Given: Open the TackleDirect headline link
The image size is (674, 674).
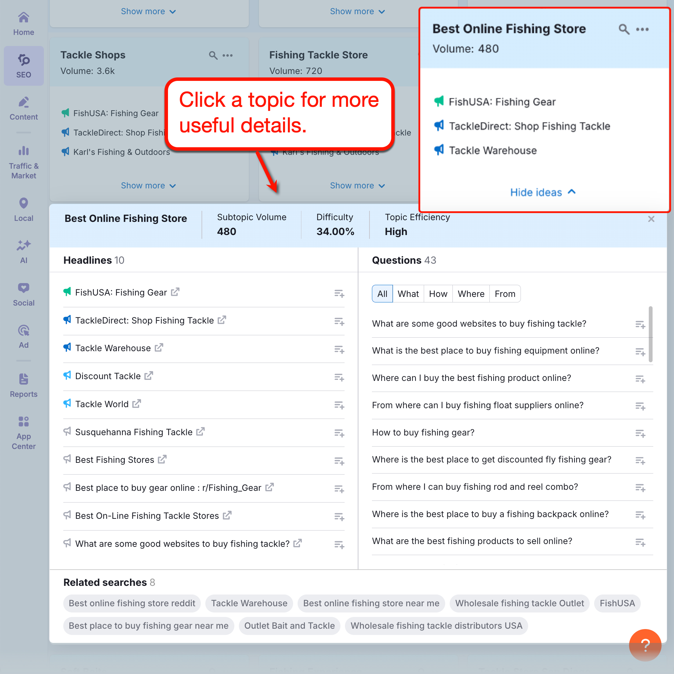Looking at the screenshot, I should pyautogui.click(x=144, y=320).
